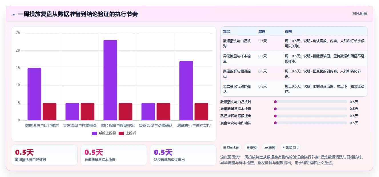Select table row 异常流量与样本检查
Image resolution: width=379 pixels, height=177 pixels.
(294, 58)
